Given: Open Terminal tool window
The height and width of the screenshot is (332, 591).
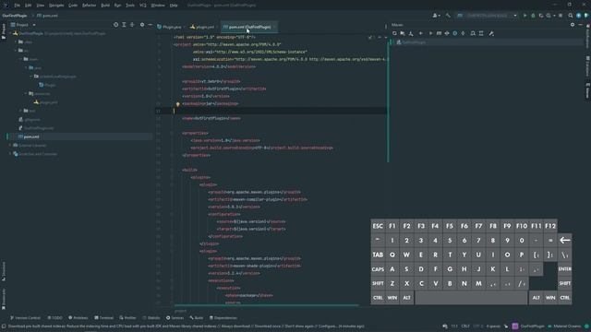Looking at the screenshot, I should click(x=103, y=318).
